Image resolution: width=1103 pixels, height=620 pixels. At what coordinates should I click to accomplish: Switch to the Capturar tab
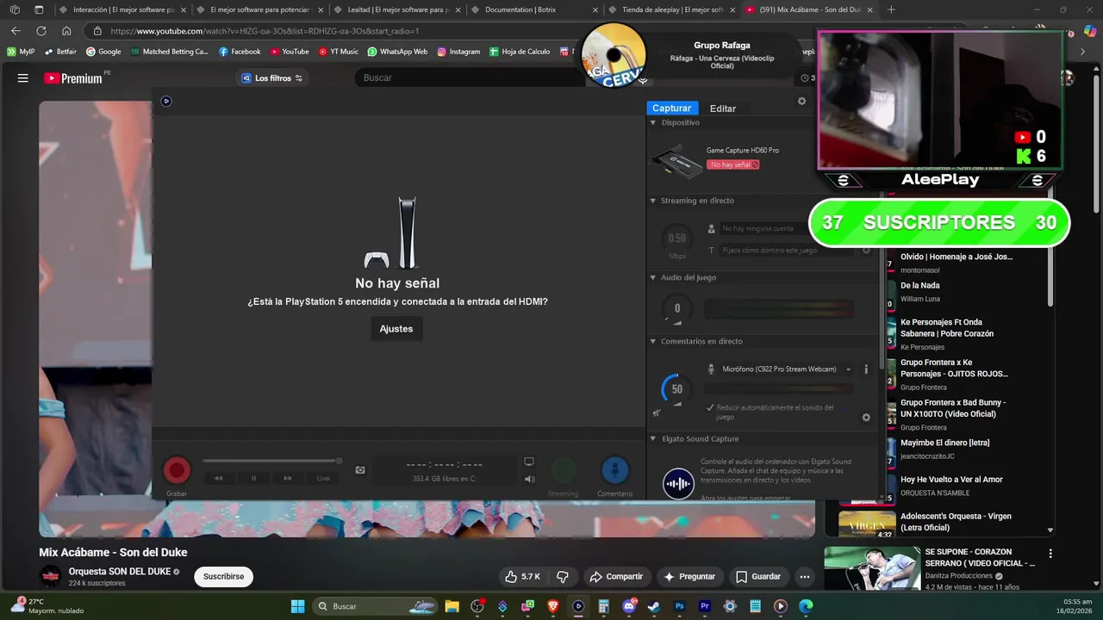[671, 108]
